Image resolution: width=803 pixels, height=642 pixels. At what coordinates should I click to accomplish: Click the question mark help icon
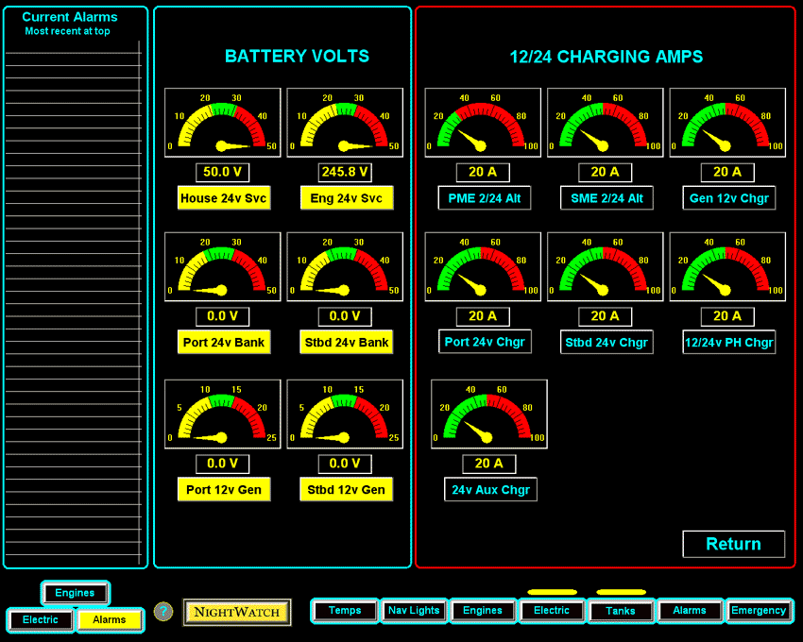pos(163,612)
